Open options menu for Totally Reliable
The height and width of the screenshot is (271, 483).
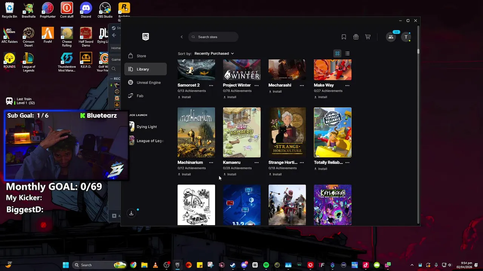point(347,163)
